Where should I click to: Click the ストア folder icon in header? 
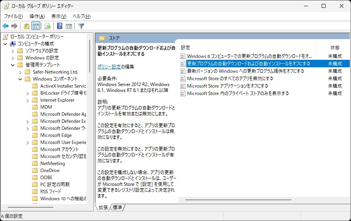point(102,38)
